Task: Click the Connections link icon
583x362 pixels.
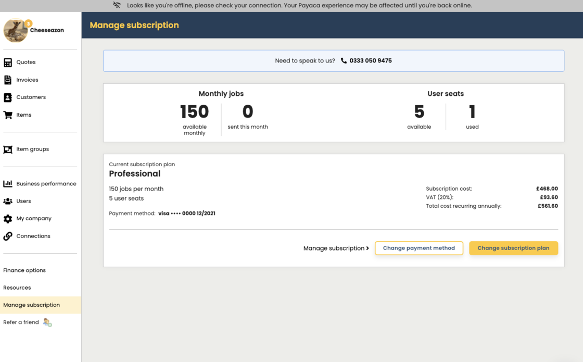Action: [8, 236]
